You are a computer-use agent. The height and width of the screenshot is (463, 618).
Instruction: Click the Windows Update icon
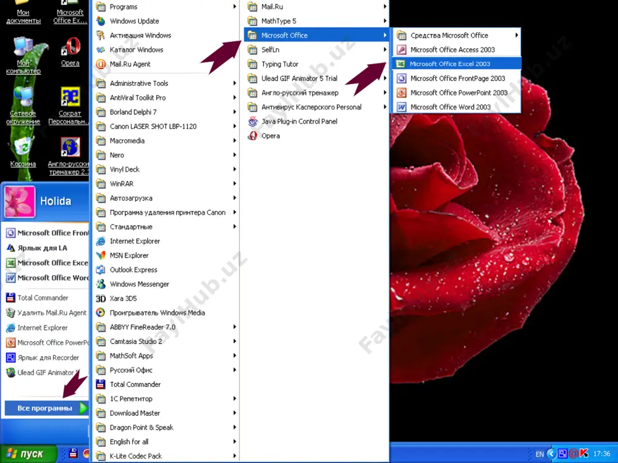coord(101,21)
